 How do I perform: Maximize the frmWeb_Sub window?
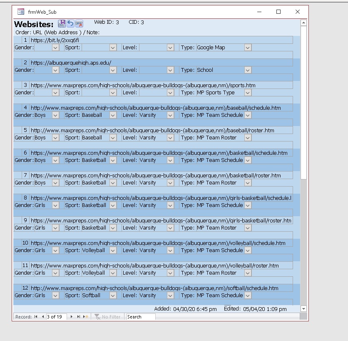pyautogui.click(x=278, y=12)
